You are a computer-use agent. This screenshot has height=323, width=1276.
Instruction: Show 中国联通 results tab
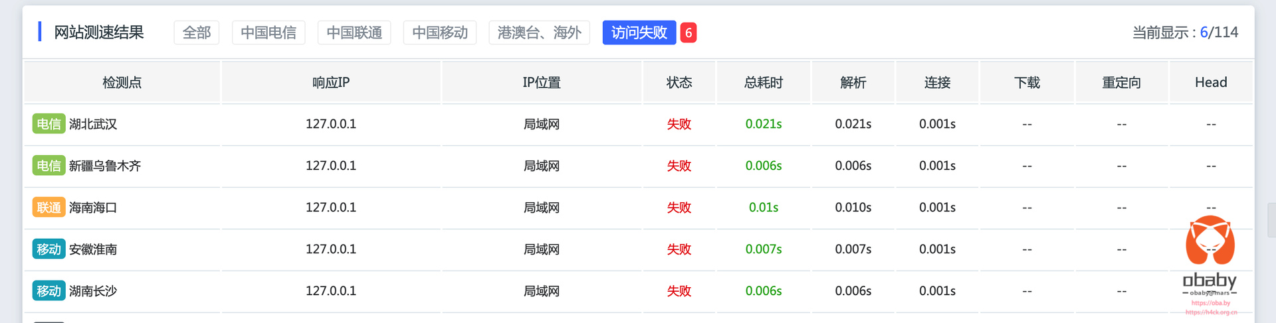pyautogui.click(x=354, y=32)
